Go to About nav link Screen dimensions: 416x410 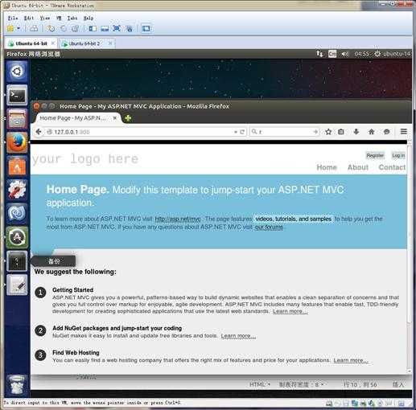pos(358,167)
